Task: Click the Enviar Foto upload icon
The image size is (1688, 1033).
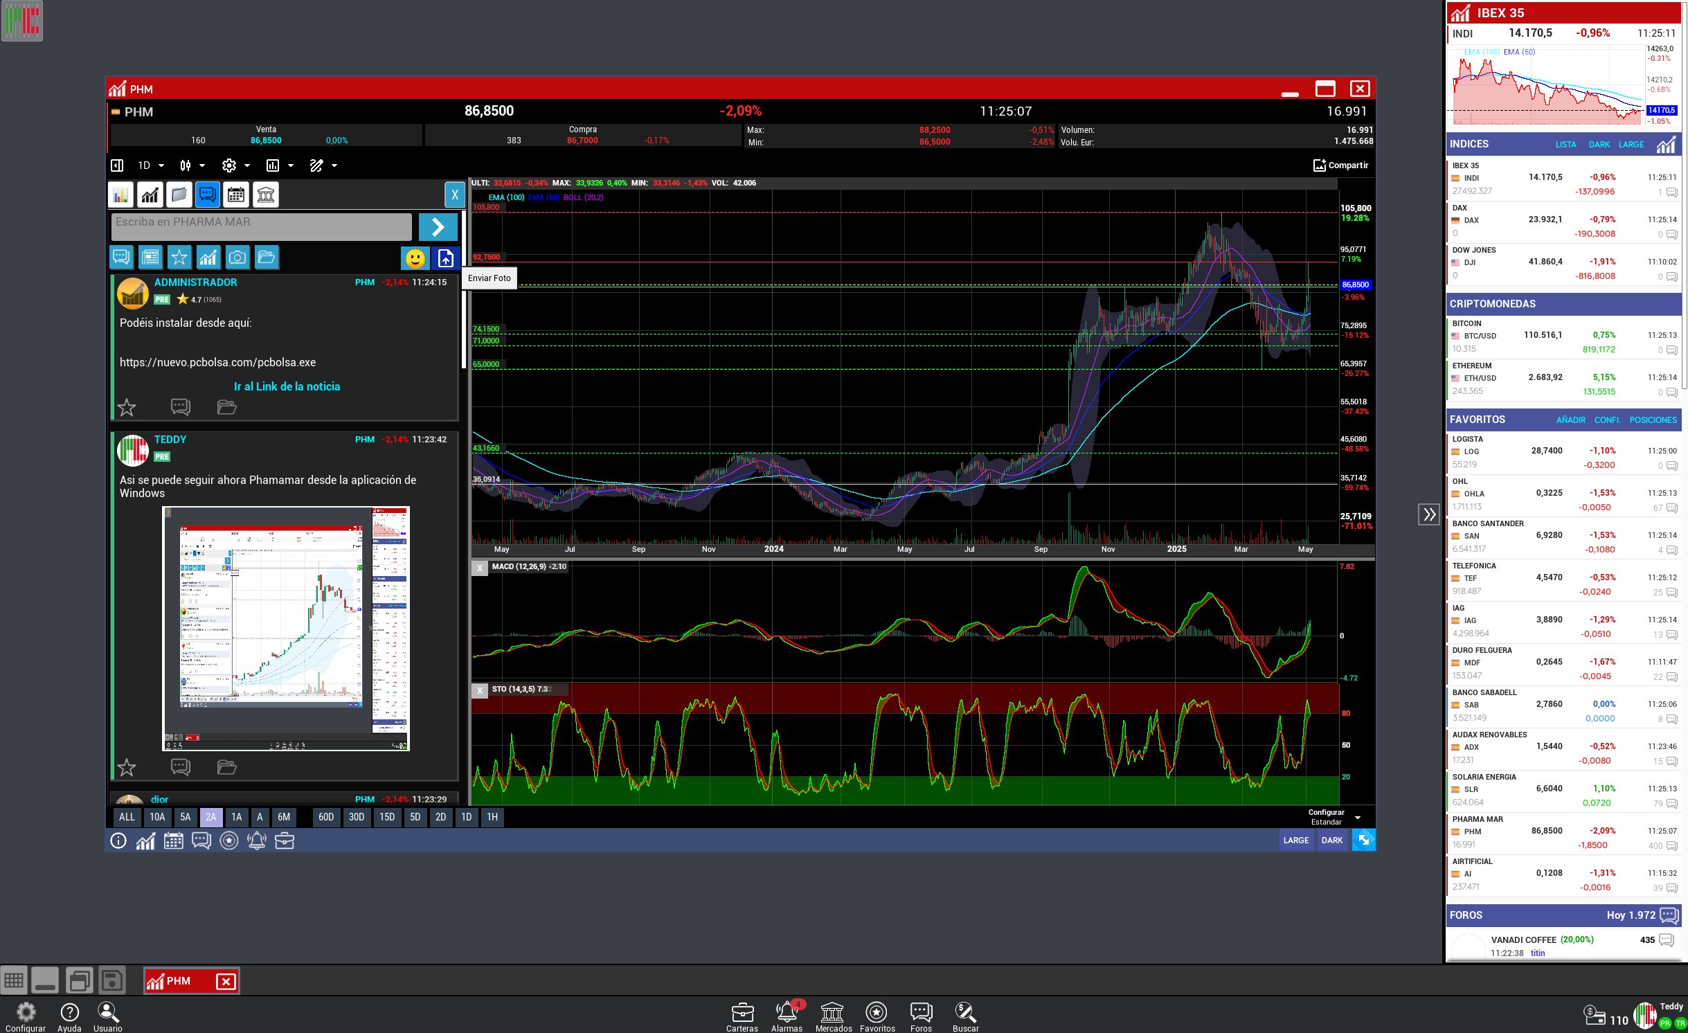Action: click(x=446, y=258)
